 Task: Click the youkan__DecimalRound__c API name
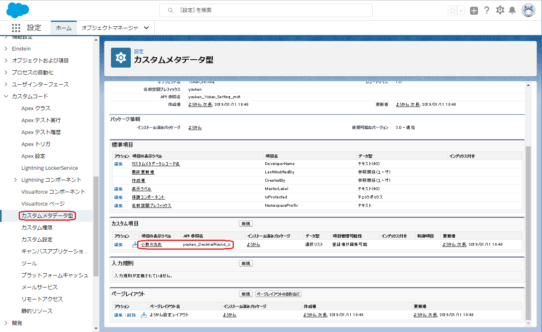[x=206, y=245]
